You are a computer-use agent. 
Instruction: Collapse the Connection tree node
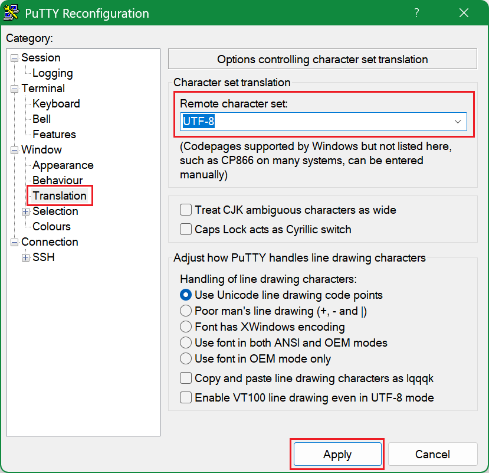coord(14,243)
